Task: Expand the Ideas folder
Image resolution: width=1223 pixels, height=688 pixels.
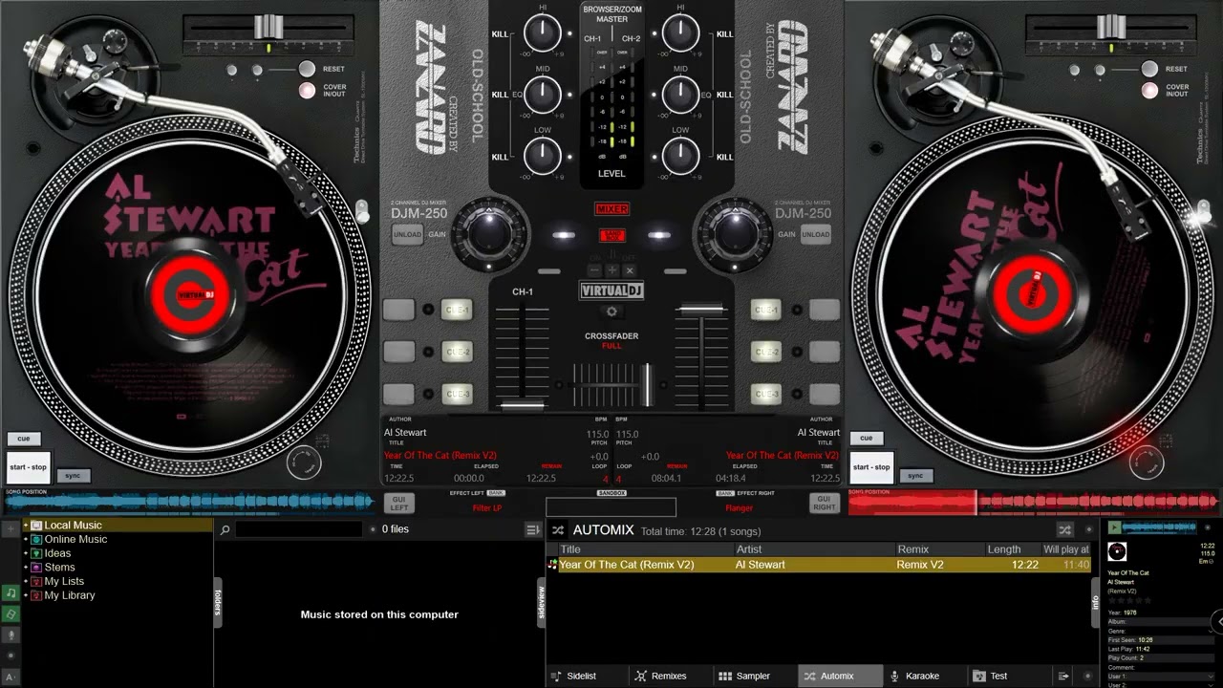Action: [x=26, y=553]
